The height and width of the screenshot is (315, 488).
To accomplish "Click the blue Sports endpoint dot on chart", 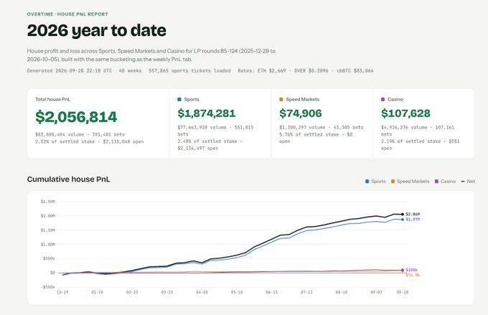I will [x=403, y=220].
